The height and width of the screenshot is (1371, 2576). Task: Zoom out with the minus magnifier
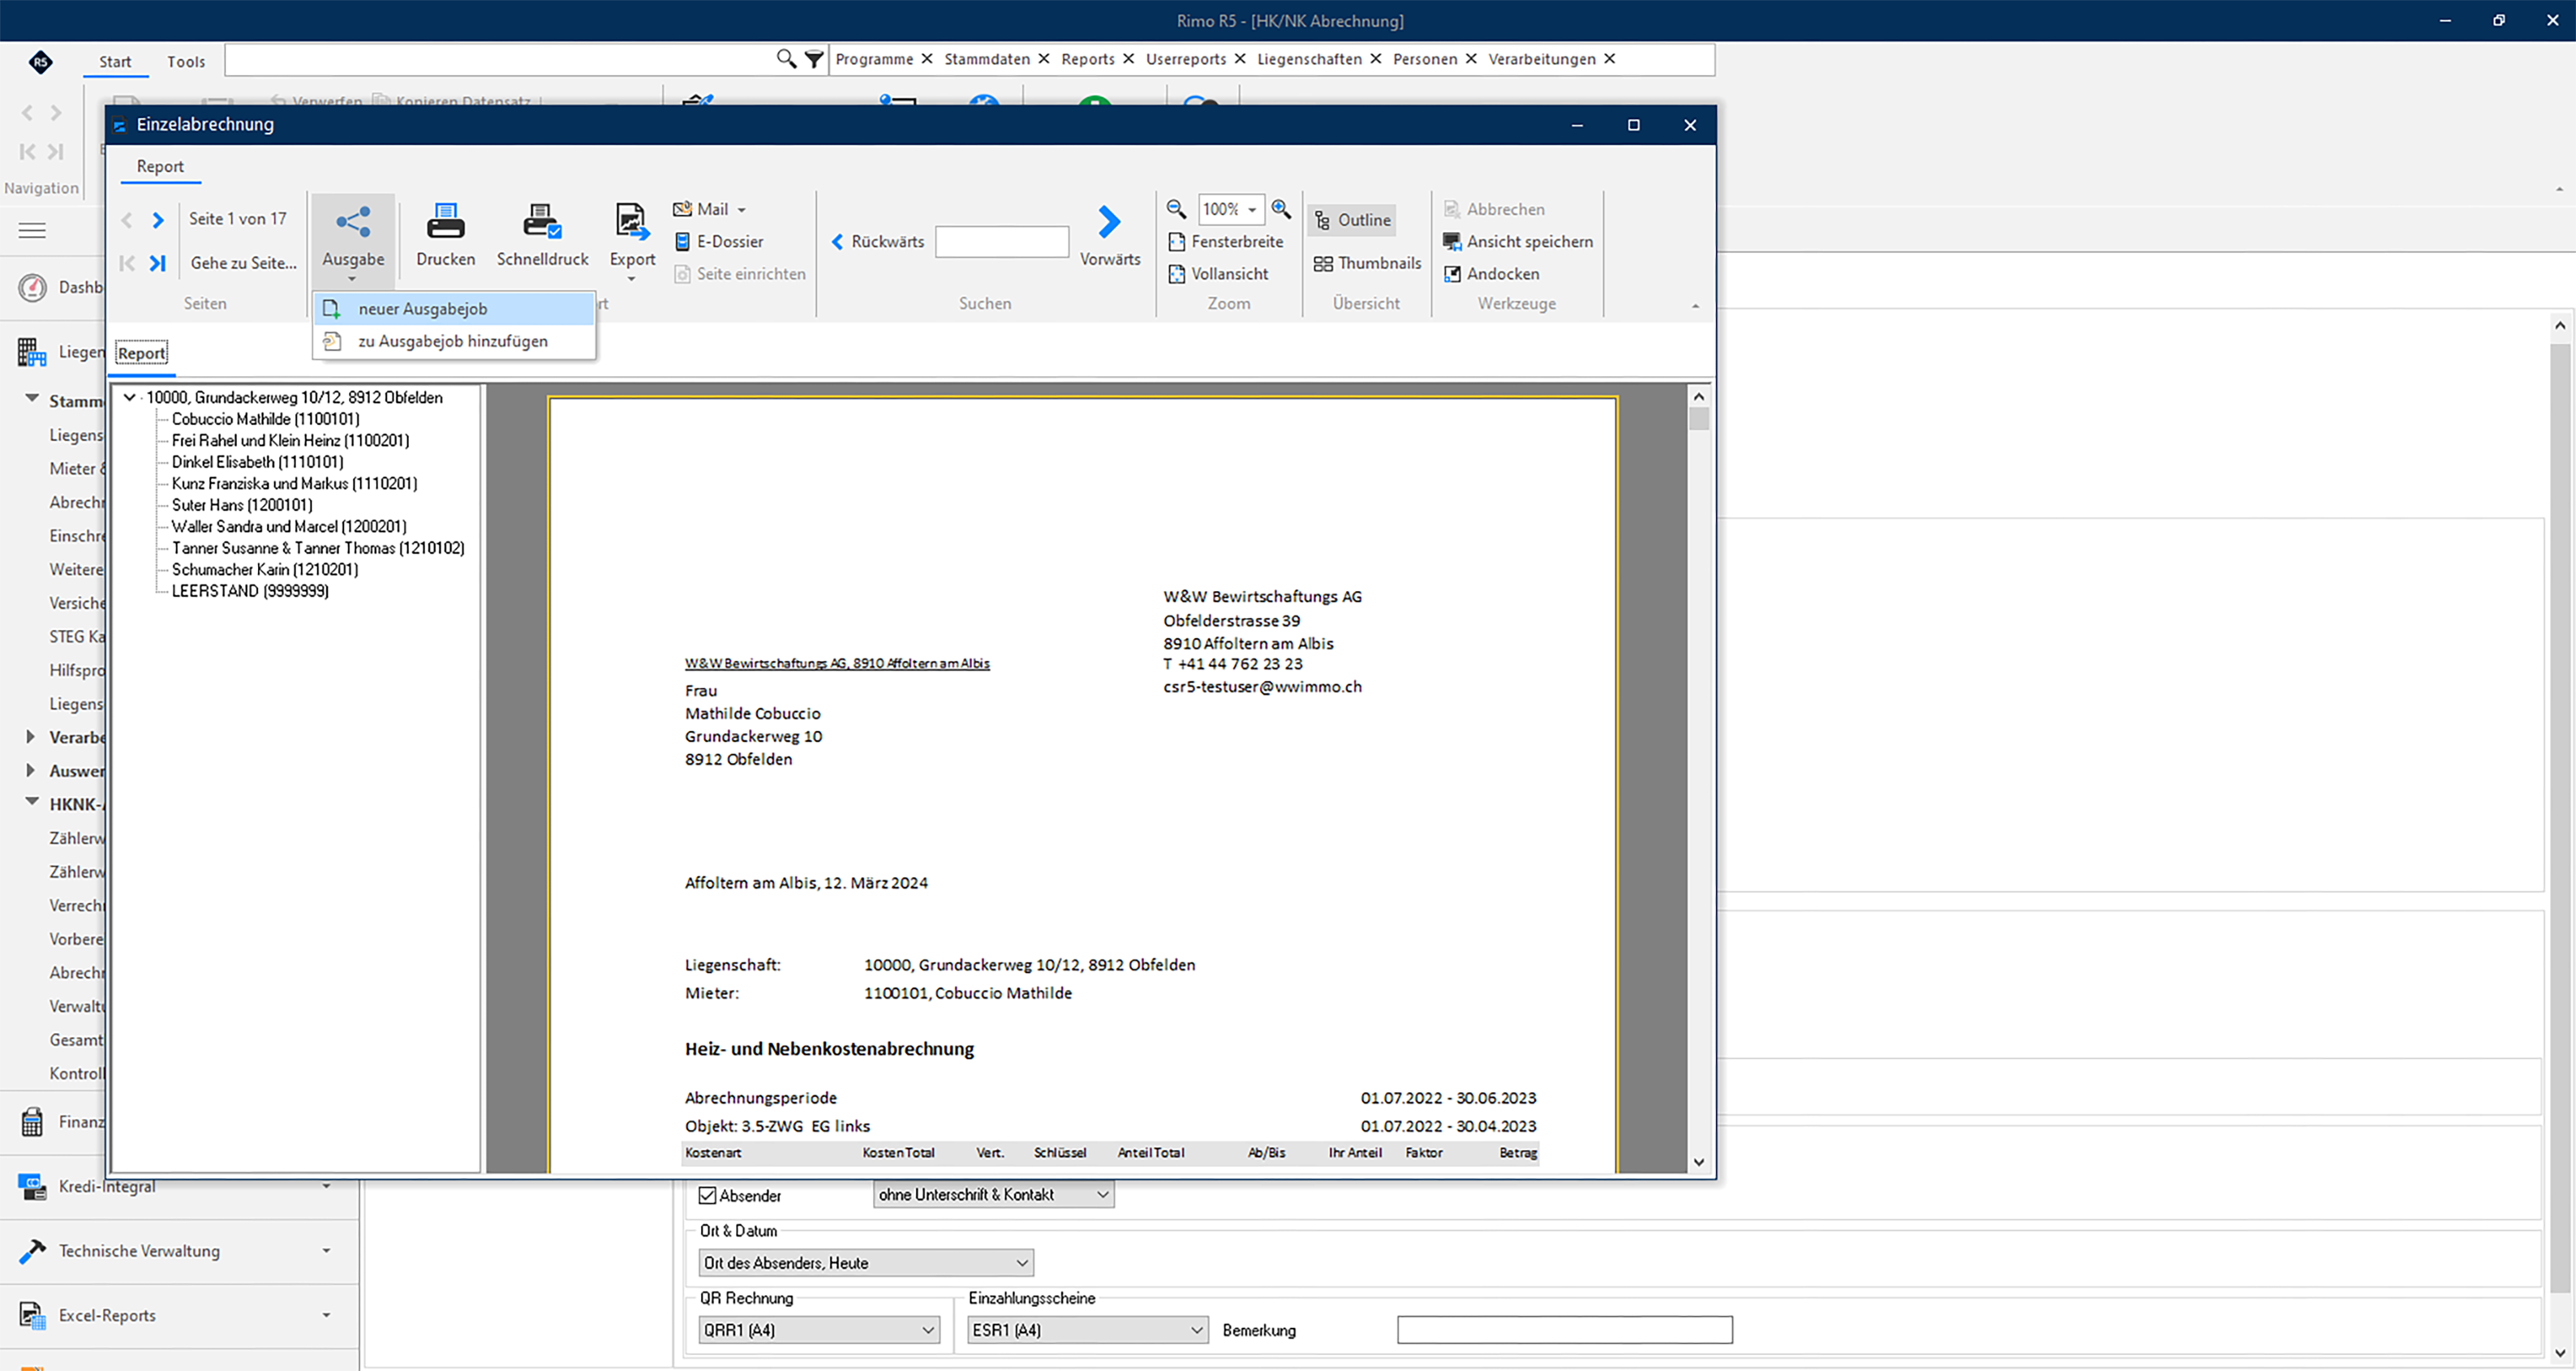(x=1176, y=209)
